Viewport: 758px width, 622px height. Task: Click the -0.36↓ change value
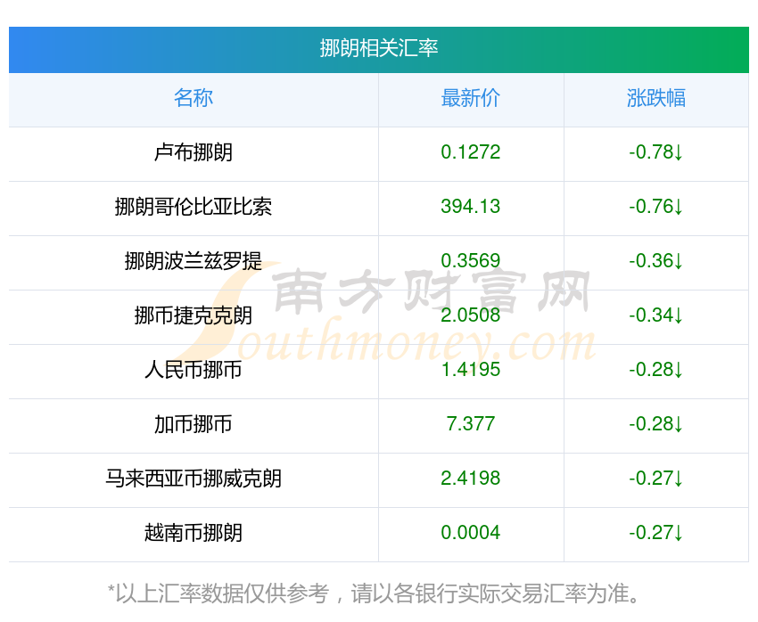(x=656, y=261)
